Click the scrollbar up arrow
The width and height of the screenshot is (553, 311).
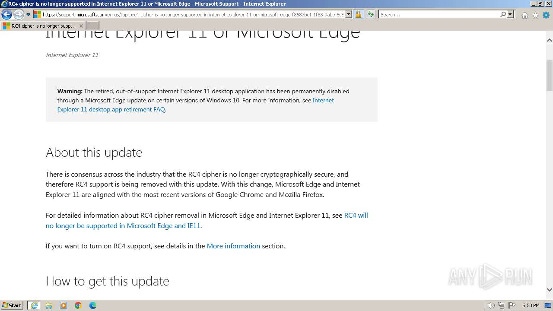tap(550, 40)
